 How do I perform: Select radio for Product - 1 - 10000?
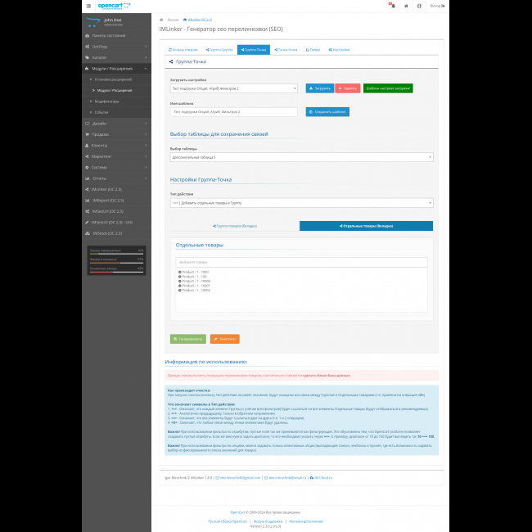click(x=179, y=281)
